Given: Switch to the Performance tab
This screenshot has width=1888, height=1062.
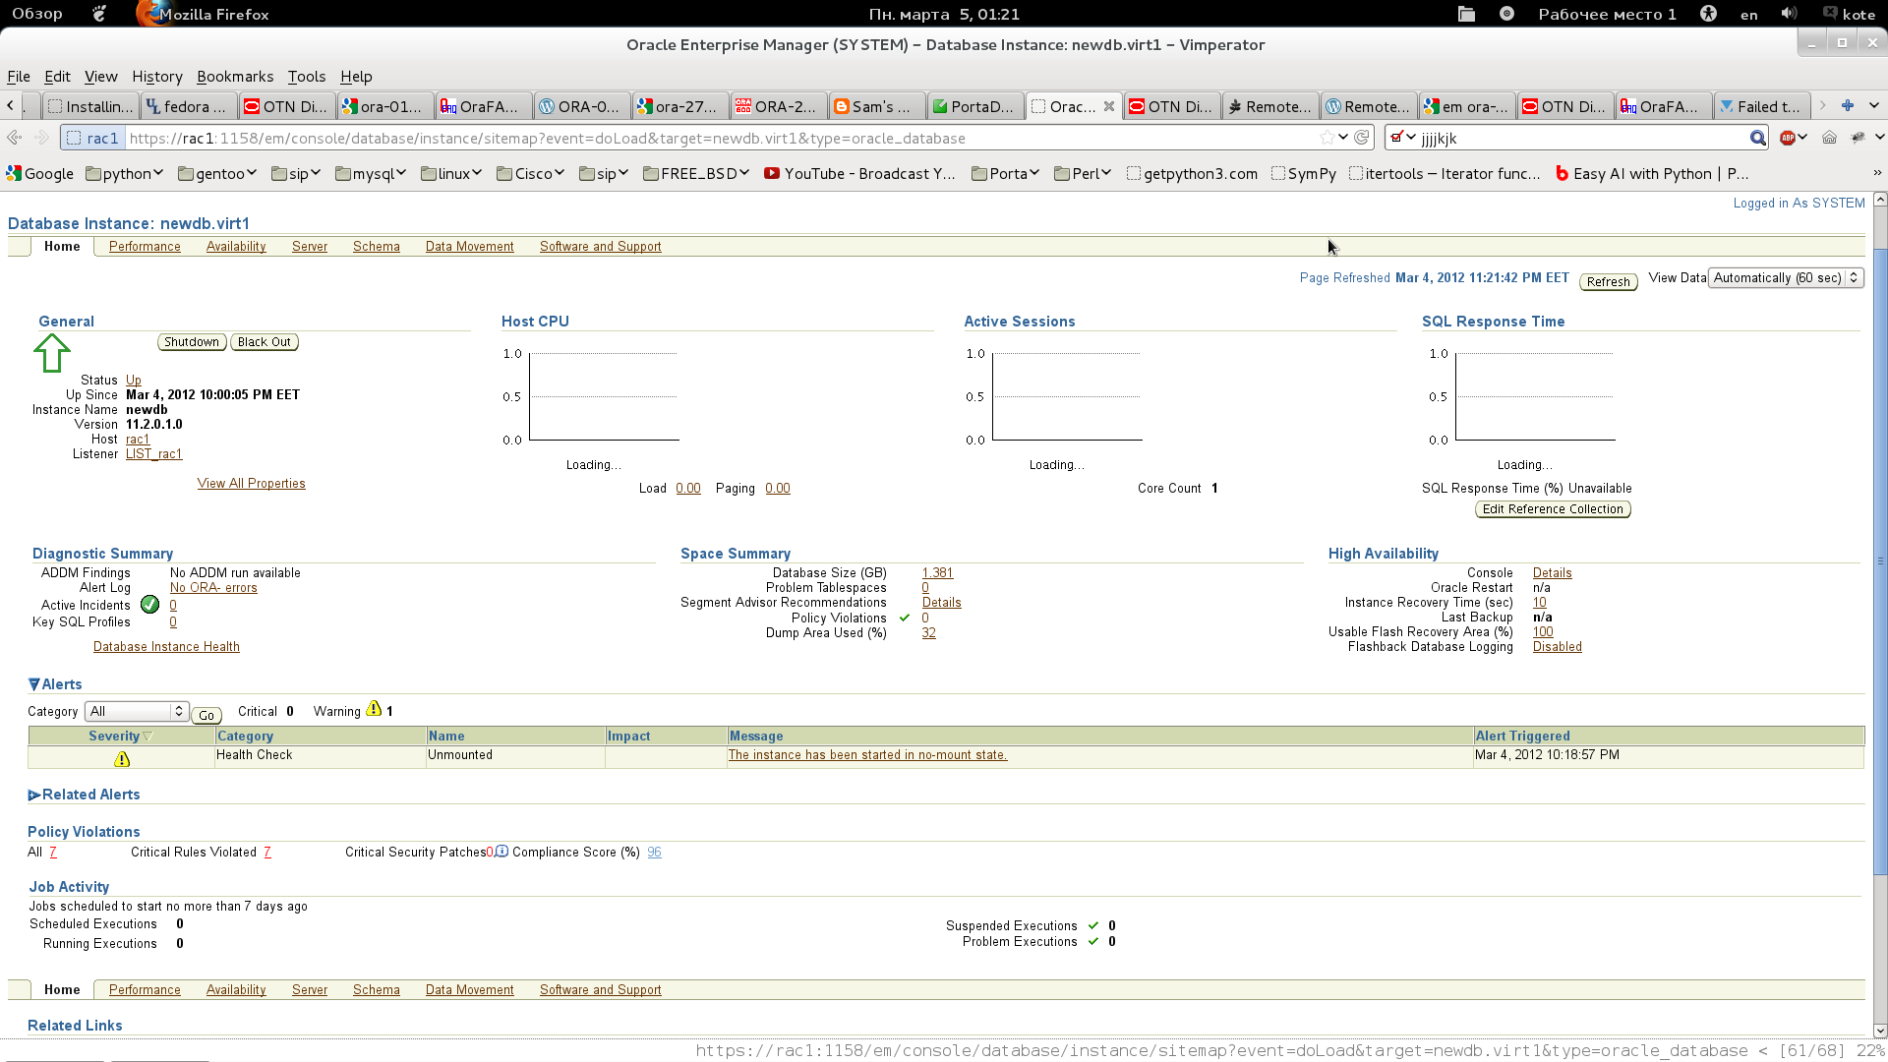Looking at the screenshot, I should (145, 247).
